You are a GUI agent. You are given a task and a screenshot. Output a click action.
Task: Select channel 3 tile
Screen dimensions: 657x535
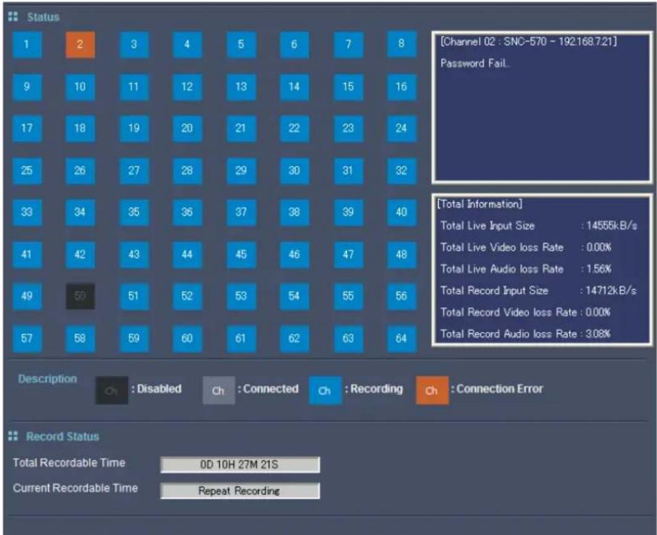pyautogui.click(x=134, y=45)
